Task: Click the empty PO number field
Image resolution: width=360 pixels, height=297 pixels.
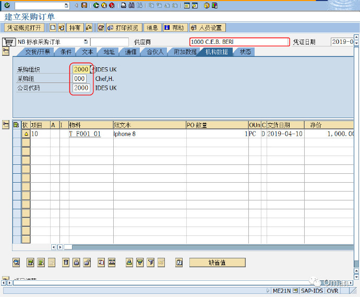Action: 110,42
